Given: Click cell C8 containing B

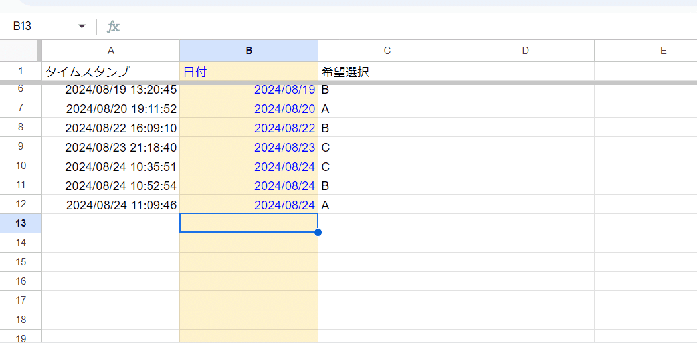Looking at the screenshot, I should [387, 127].
